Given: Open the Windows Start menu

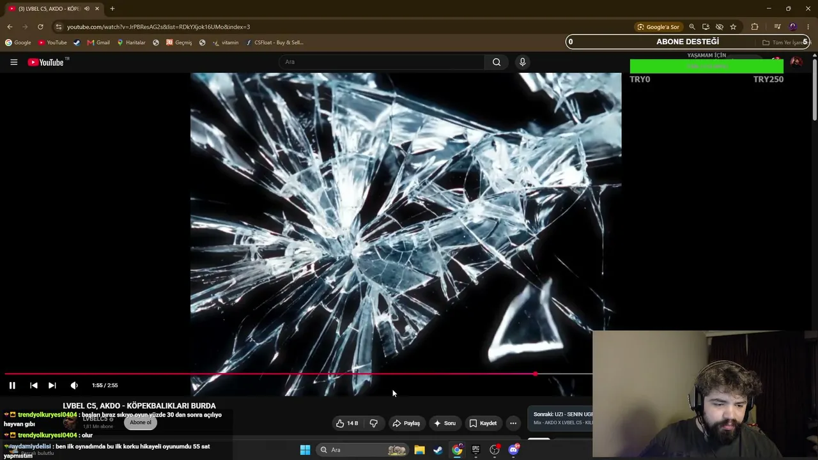Looking at the screenshot, I should (305, 450).
